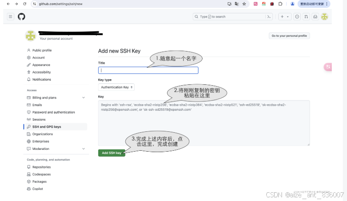Open the browser extensions puzzle icon
Screen dimensions: 347x201
point(280,4)
